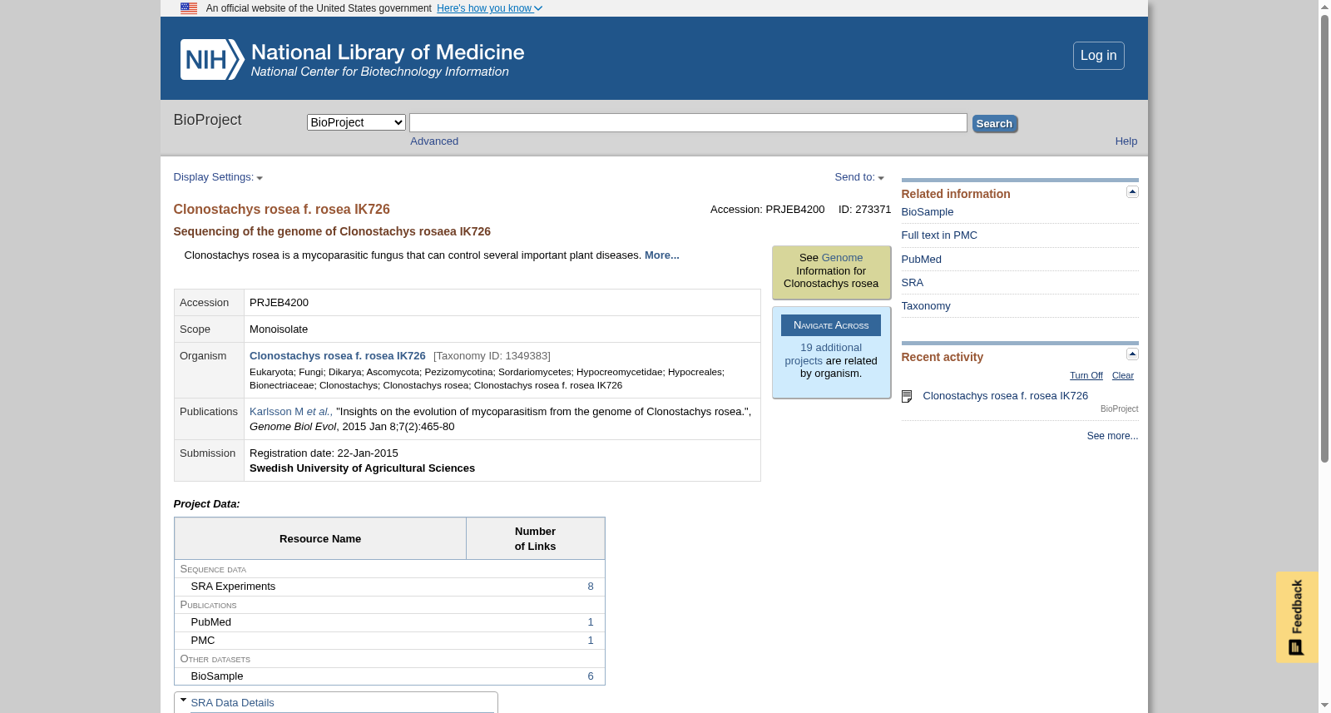Image resolution: width=1331 pixels, height=713 pixels.
Task: Open the Clonostachys rosea f. rosea IK726 organism link
Action: [x=337, y=356]
